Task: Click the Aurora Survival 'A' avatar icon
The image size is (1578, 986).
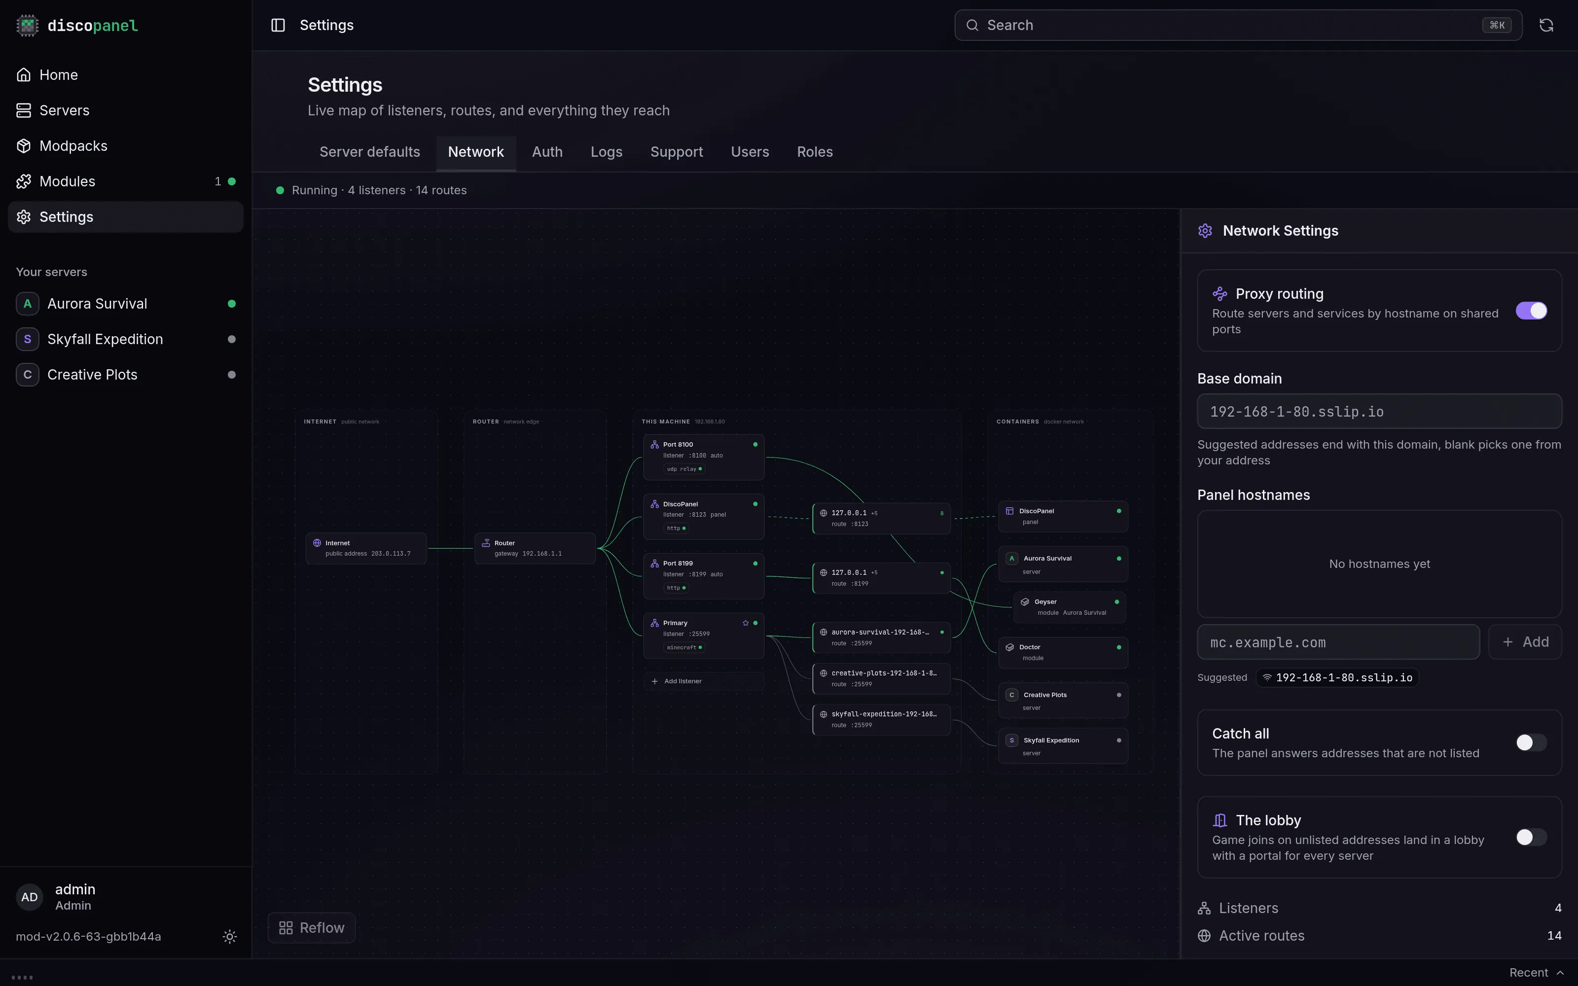Action: point(28,304)
